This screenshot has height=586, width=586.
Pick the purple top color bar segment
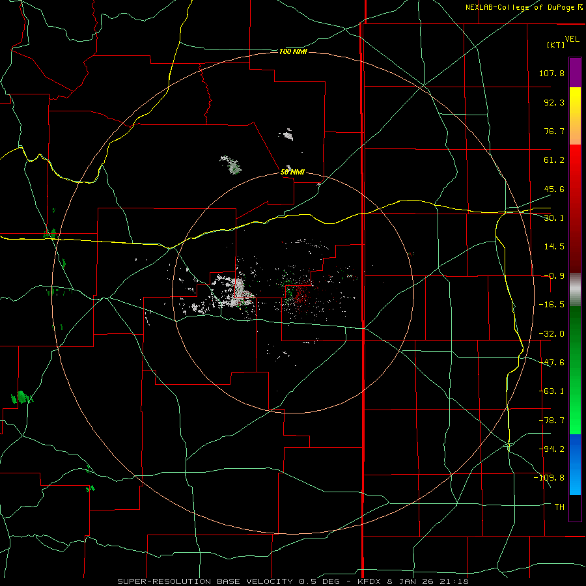(575, 73)
